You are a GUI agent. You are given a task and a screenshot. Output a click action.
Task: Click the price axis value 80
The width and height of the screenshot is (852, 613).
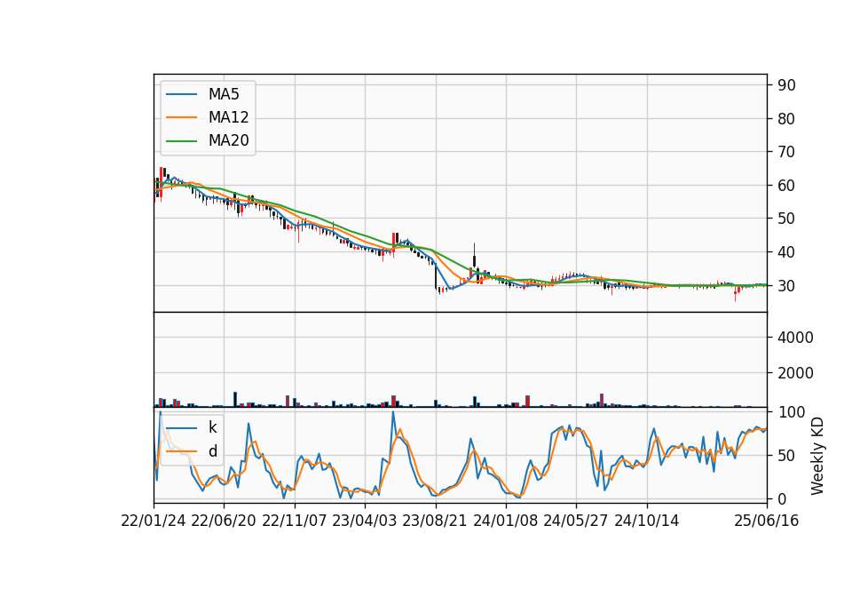click(786, 118)
